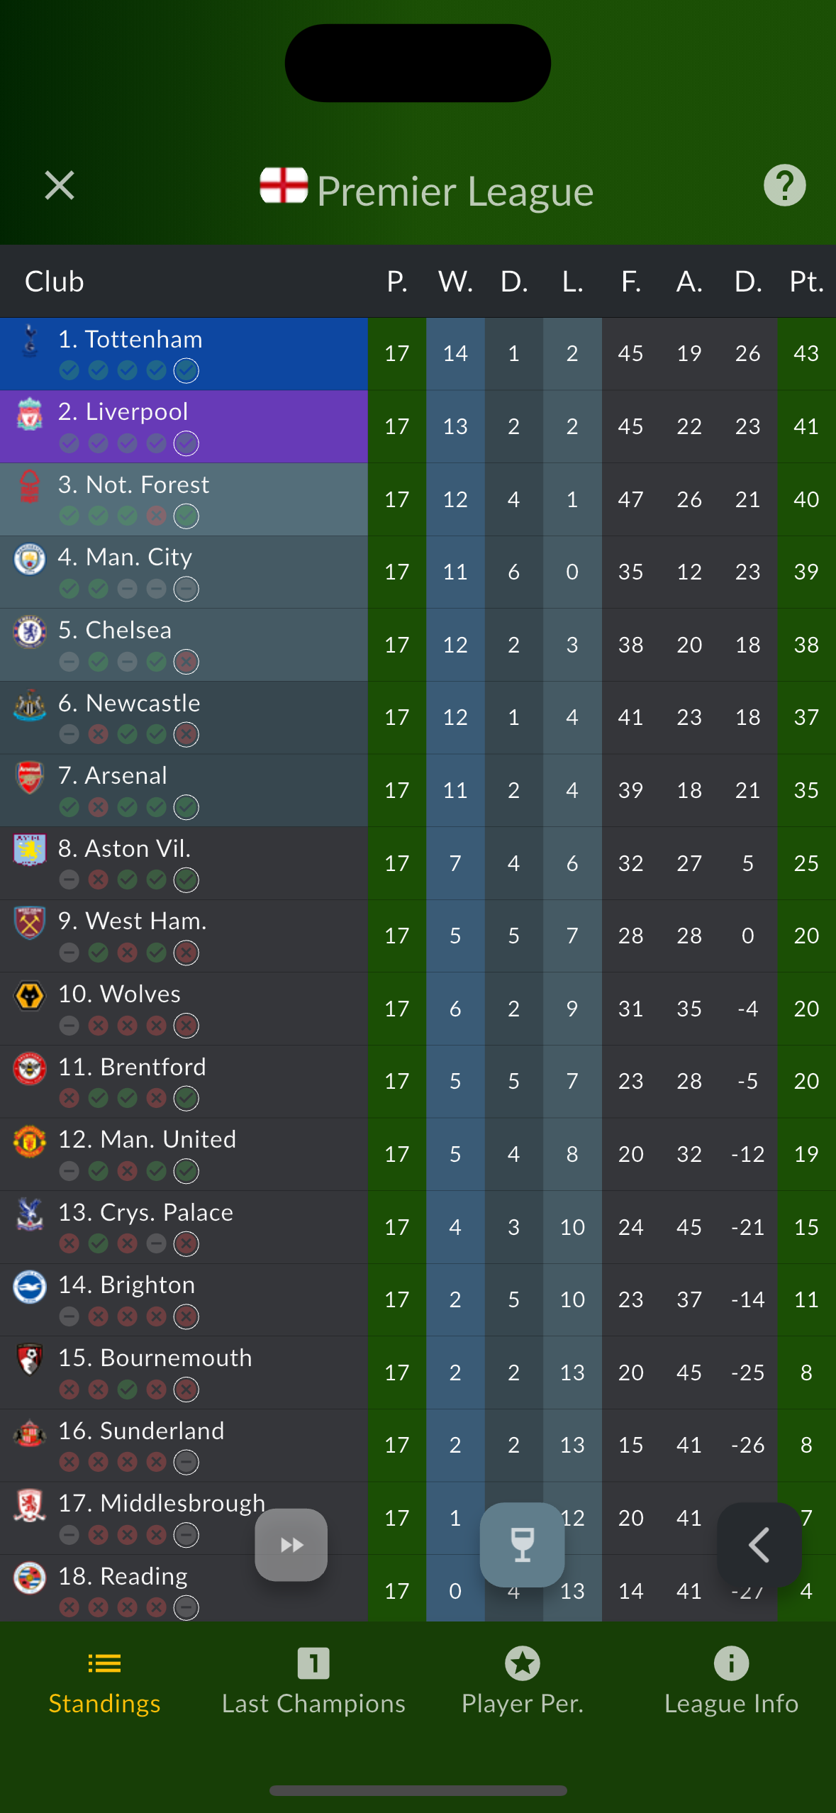The height and width of the screenshot is (1813, 836).
Task: Tap the Wolves club badge
Action: coord(30,996)
